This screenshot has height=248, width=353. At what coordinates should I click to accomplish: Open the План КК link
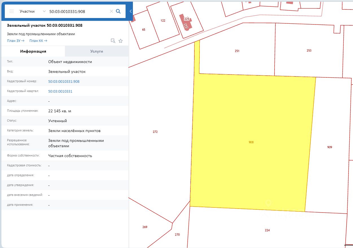pos(38,41)
